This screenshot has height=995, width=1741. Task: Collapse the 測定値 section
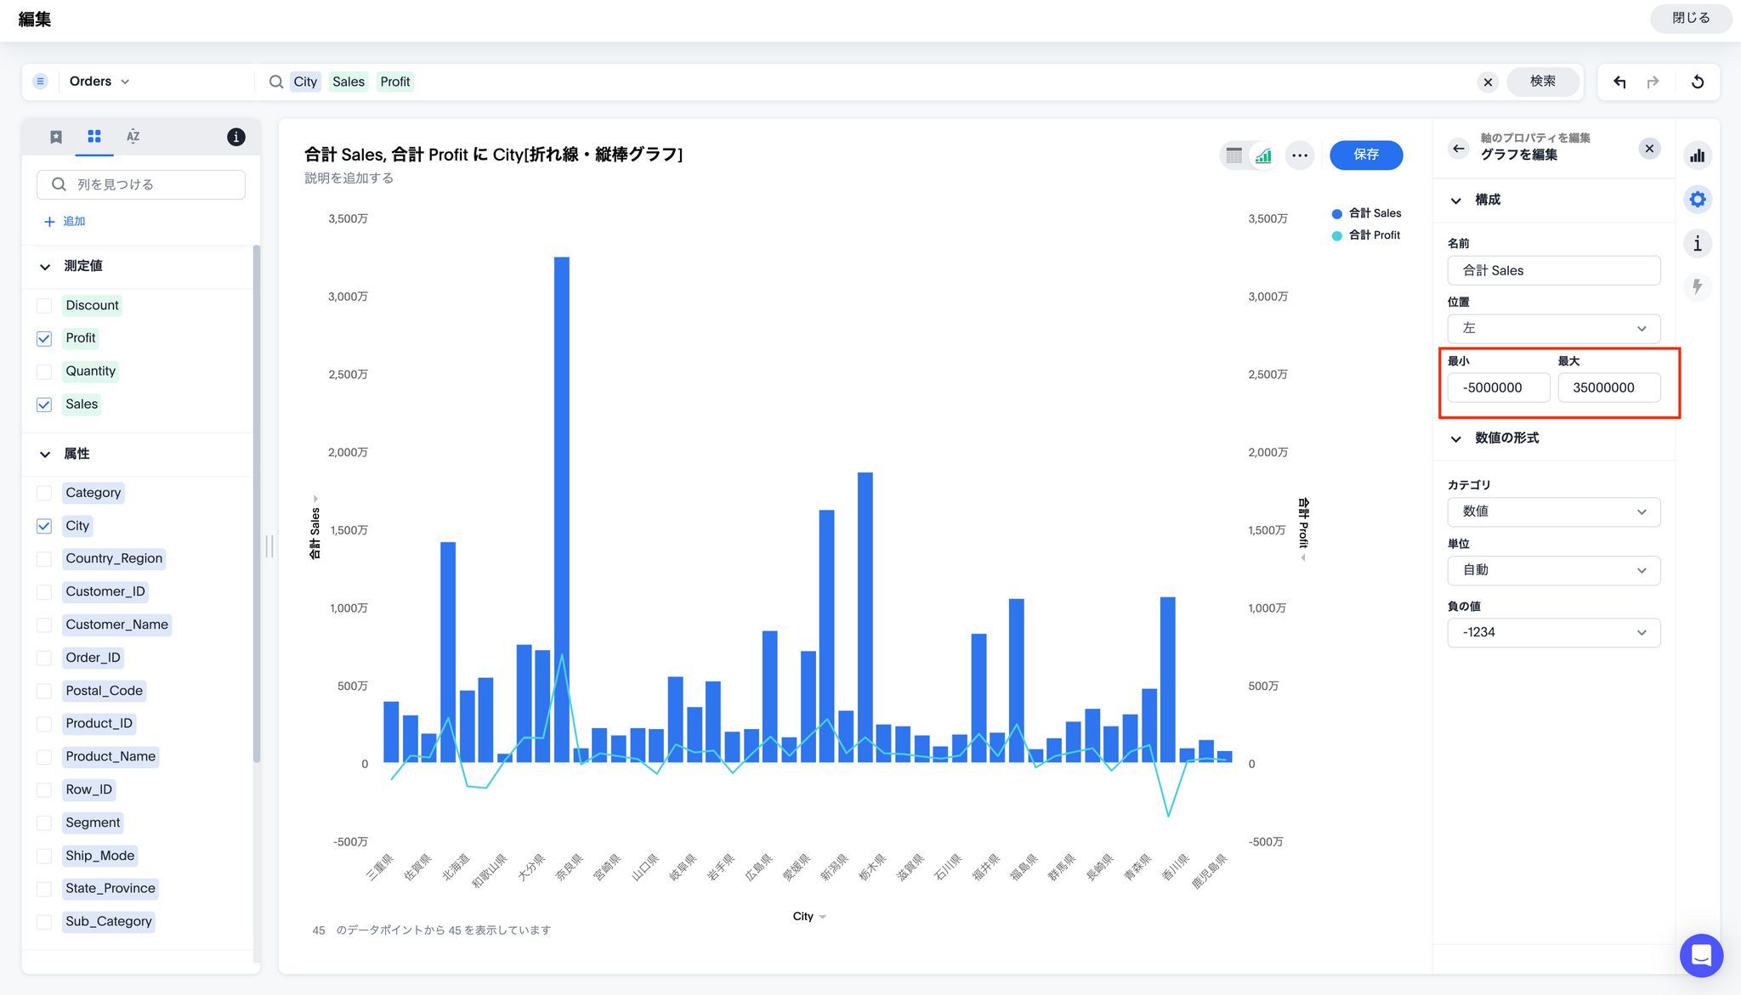pos(45,267)
